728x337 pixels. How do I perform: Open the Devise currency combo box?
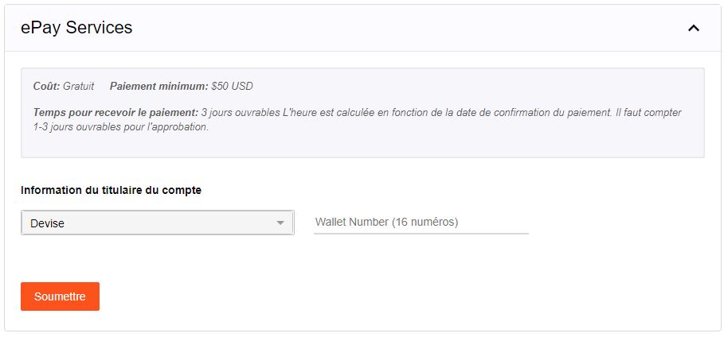point(157,223)
